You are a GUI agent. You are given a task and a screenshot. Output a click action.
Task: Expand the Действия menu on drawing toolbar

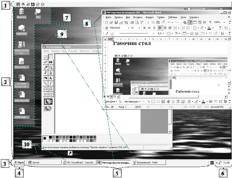tap(111, 102)
